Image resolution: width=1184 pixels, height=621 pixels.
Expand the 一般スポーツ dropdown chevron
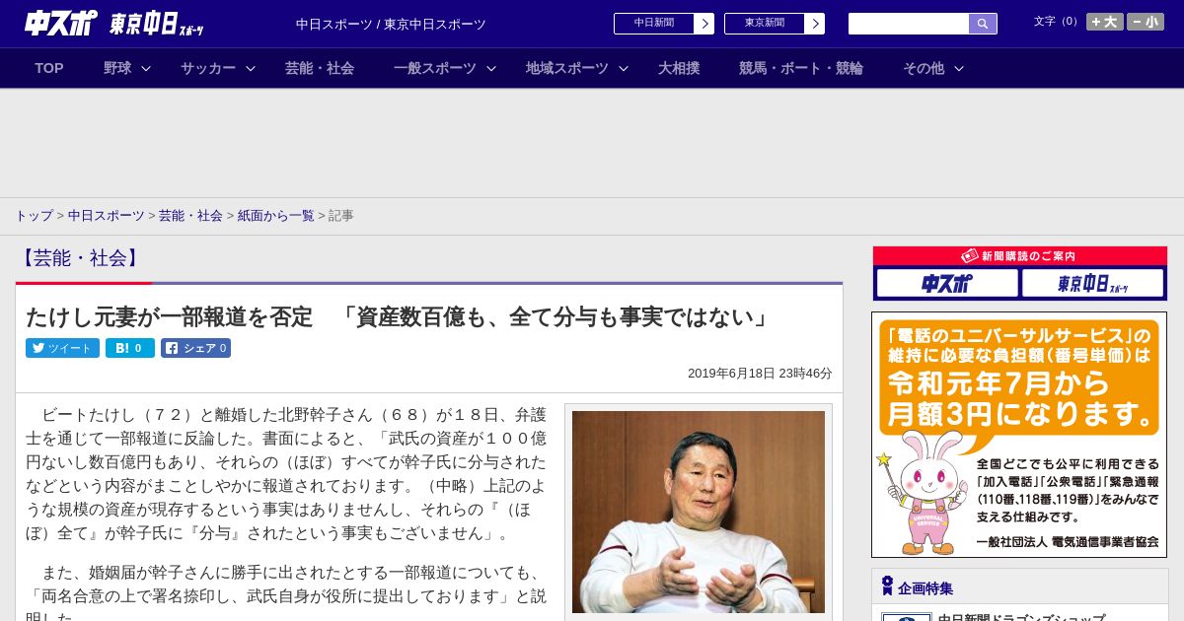tap(491, 68)
